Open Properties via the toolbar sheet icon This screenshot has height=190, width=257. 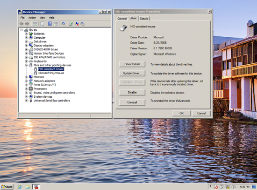click(x=42, y=24)
